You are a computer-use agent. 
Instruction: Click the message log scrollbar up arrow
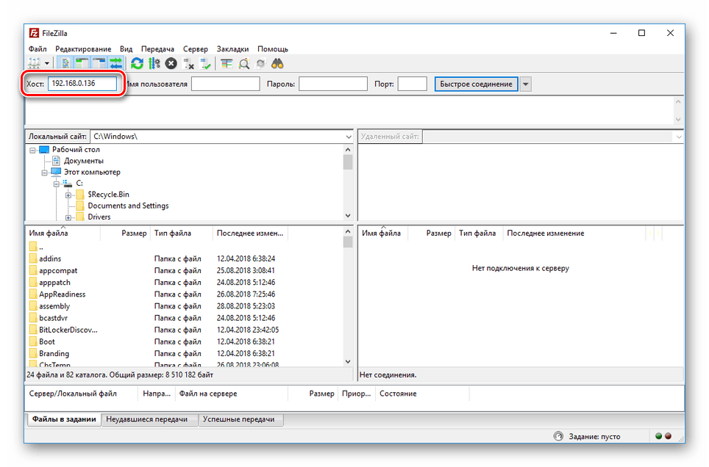(x=678, y=101)
